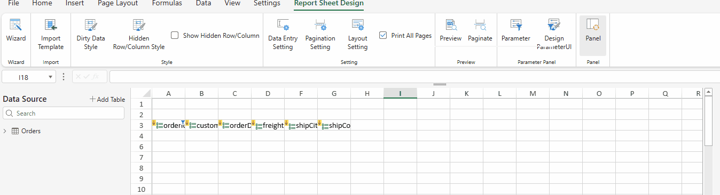Click the Paginate icon
The image size is (720, 195).
(480, 30)
